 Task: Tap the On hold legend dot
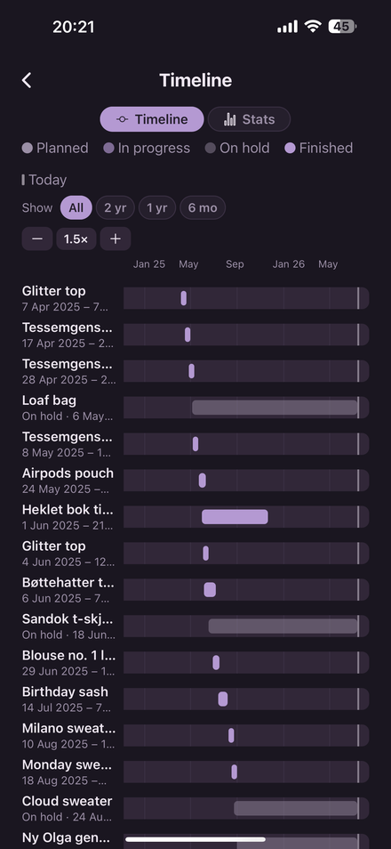pyautogui.click(x=211, y=149)
